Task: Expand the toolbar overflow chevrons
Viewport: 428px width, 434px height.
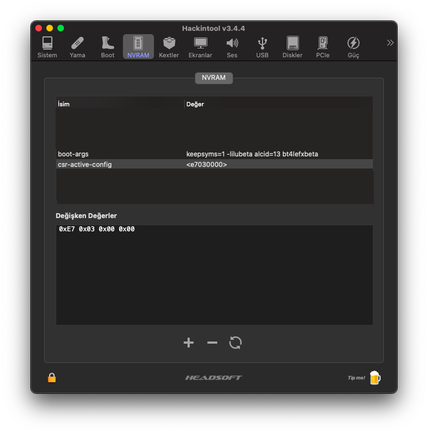Action: (390, 42)
